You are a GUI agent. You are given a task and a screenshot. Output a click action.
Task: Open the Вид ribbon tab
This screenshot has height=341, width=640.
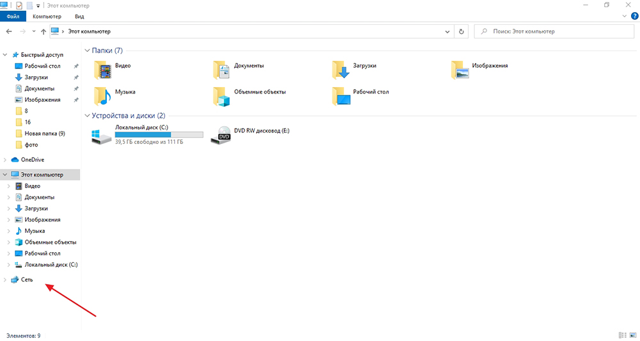79,17
